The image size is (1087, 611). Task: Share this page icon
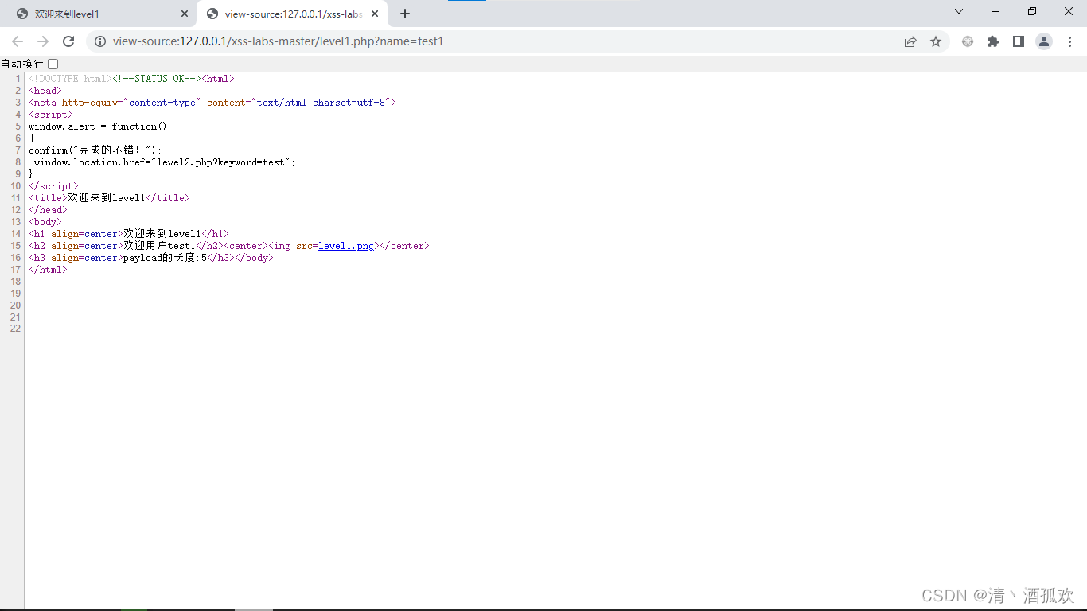coord(910,41)
